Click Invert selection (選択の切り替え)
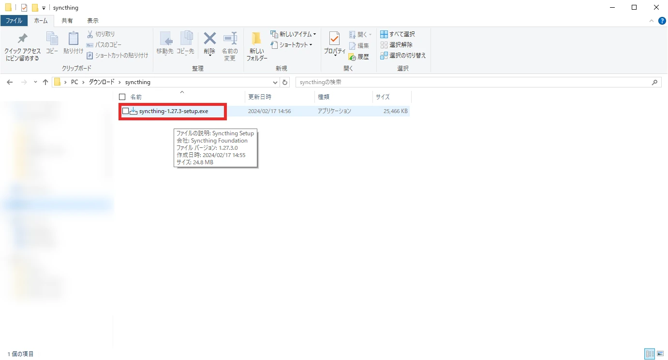This screenshot has height=360, width=668. click(x=403, y=56)
